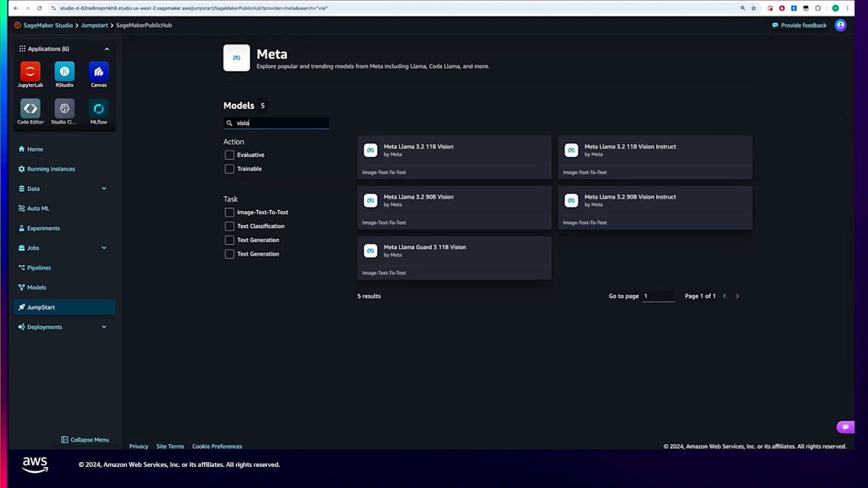The height and width of the screenshot is (488, 868).
Task: Bookmark the page with the star icon
Action: click(754, 8)
